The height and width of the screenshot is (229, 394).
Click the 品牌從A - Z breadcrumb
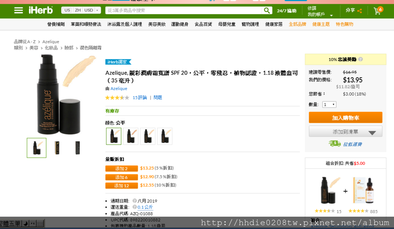[25, 42]
